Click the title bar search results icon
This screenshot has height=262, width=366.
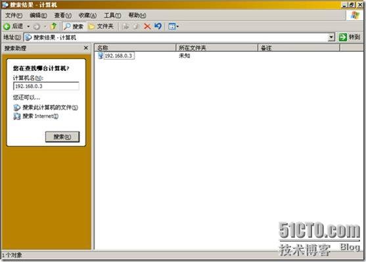point(5,5)
